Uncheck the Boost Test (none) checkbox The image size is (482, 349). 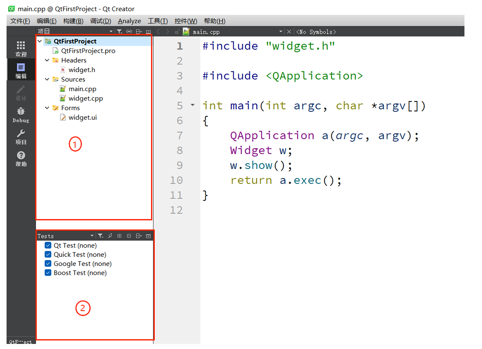click(x=48, y=273)
